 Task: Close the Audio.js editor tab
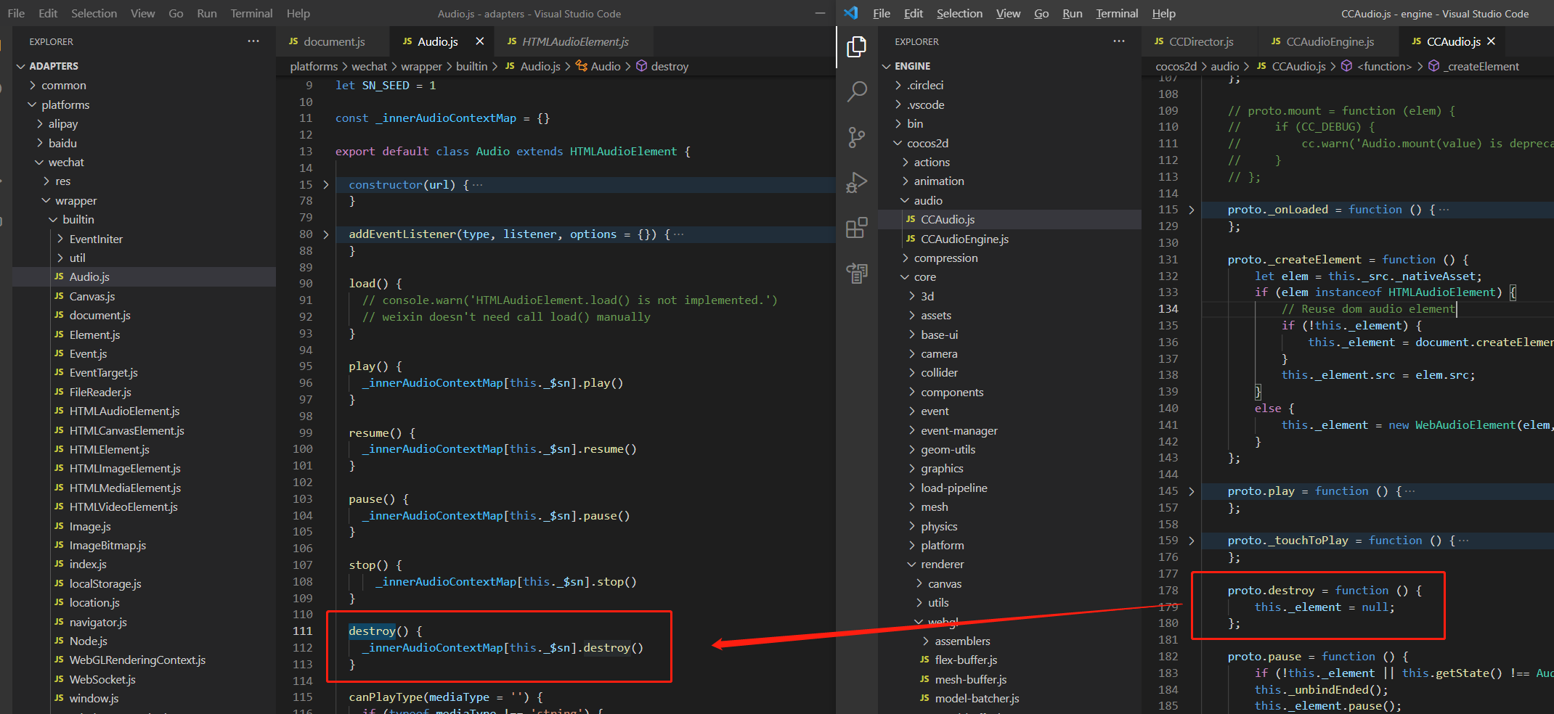[479, 41]
